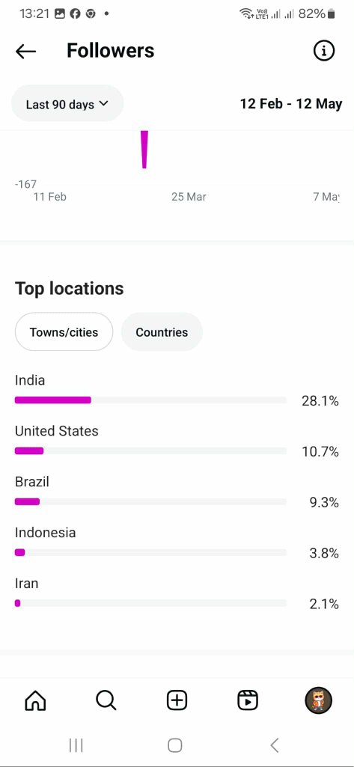Viewport: 354px width, 767px height.
Task: Tap the Search magnifier icon
Action: pos(106,700)
